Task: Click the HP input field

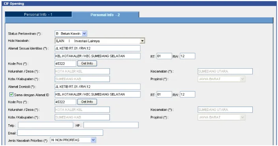Action: pyautogui.click(x=111, y=125)
